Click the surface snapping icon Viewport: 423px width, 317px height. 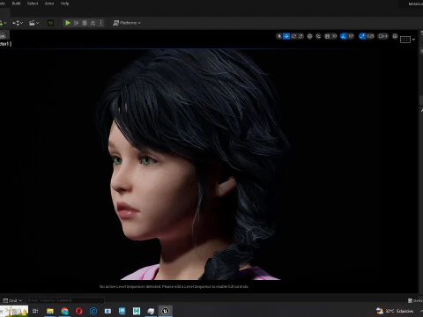pos(318,36)
